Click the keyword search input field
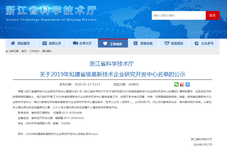The width and height of the screenshot is (227, 150). (x=178, y=15)
